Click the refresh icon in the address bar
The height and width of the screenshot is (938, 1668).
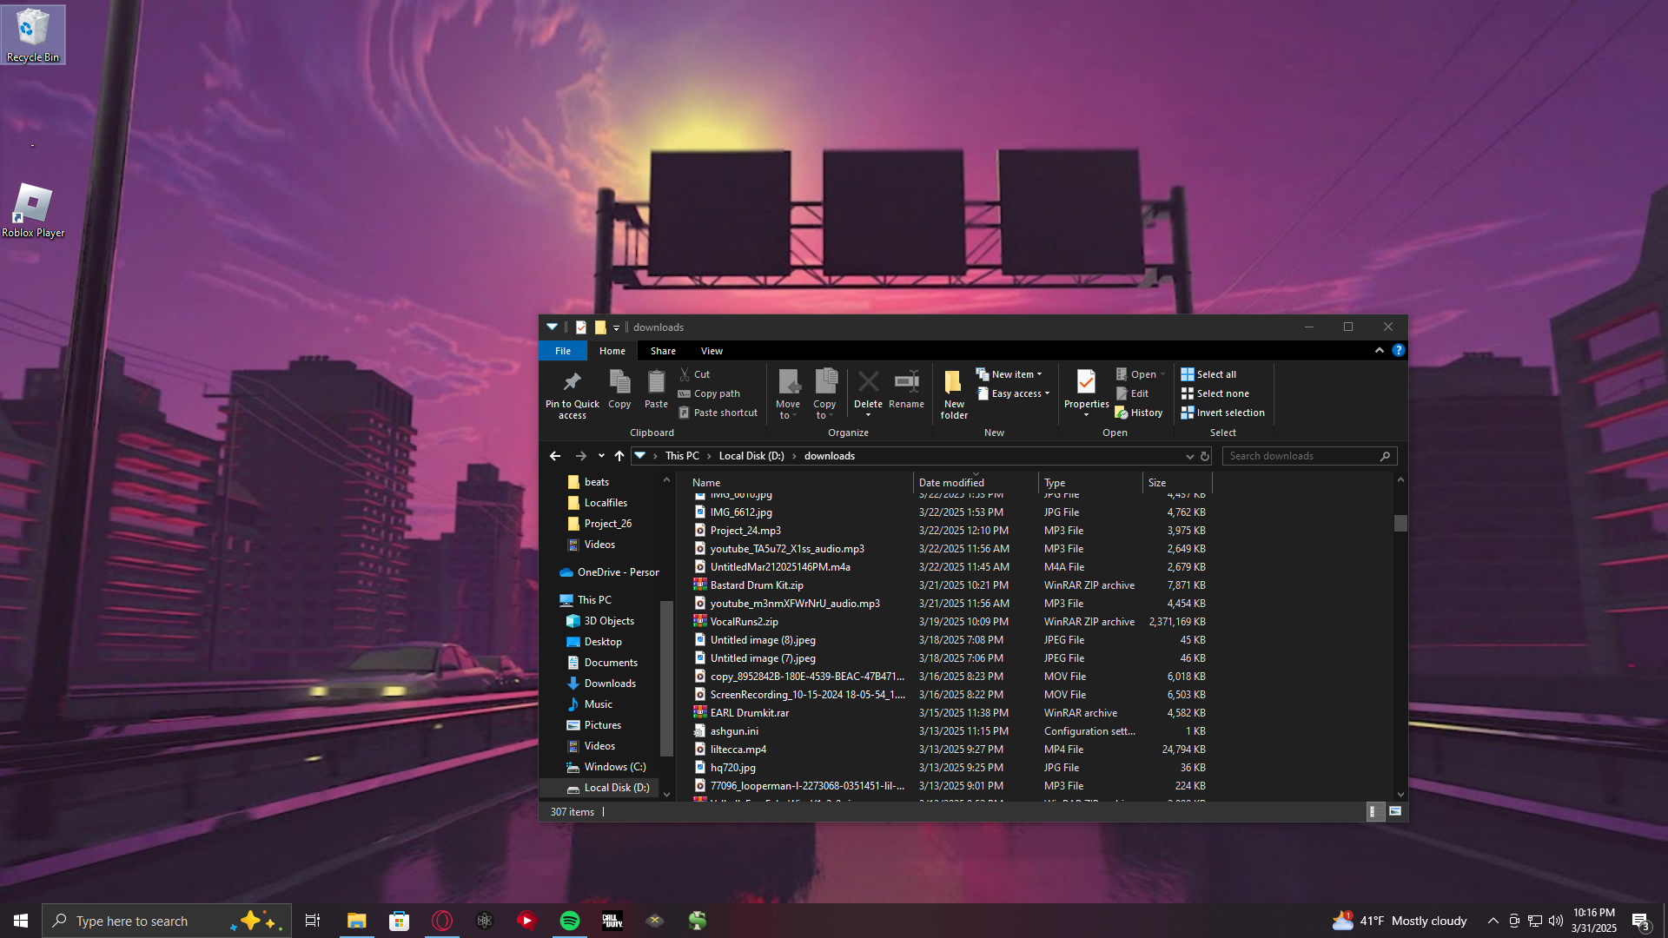[x=1205, y=456]
